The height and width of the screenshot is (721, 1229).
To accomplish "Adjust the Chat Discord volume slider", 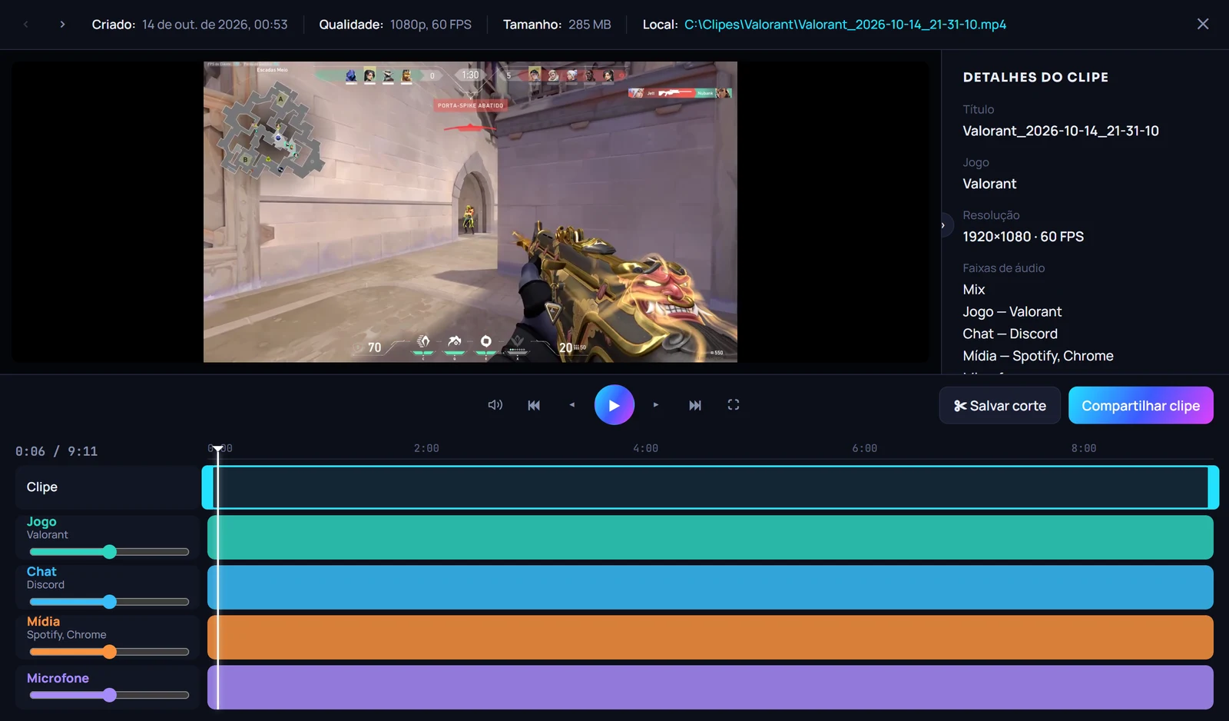I will pyautogui.click(x=109, y=602).
